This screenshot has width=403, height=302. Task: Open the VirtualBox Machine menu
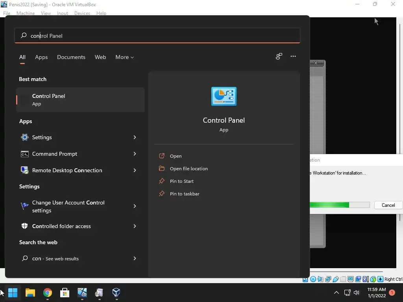click(x=26, y=13)
